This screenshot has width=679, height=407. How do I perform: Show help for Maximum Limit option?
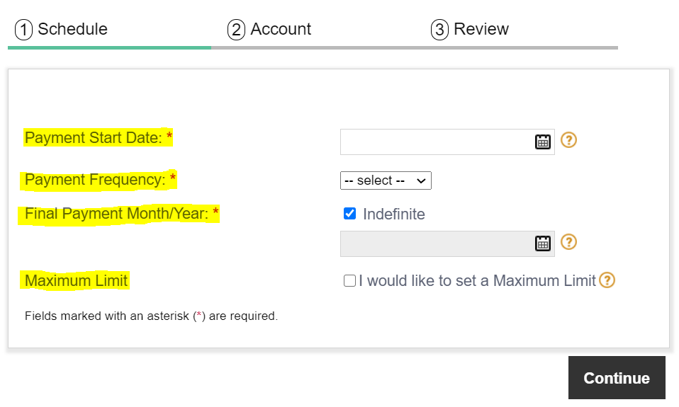[607, 280]
